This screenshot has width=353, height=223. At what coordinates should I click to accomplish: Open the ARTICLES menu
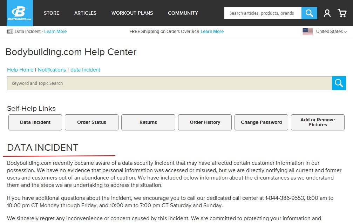click(85, 13)
